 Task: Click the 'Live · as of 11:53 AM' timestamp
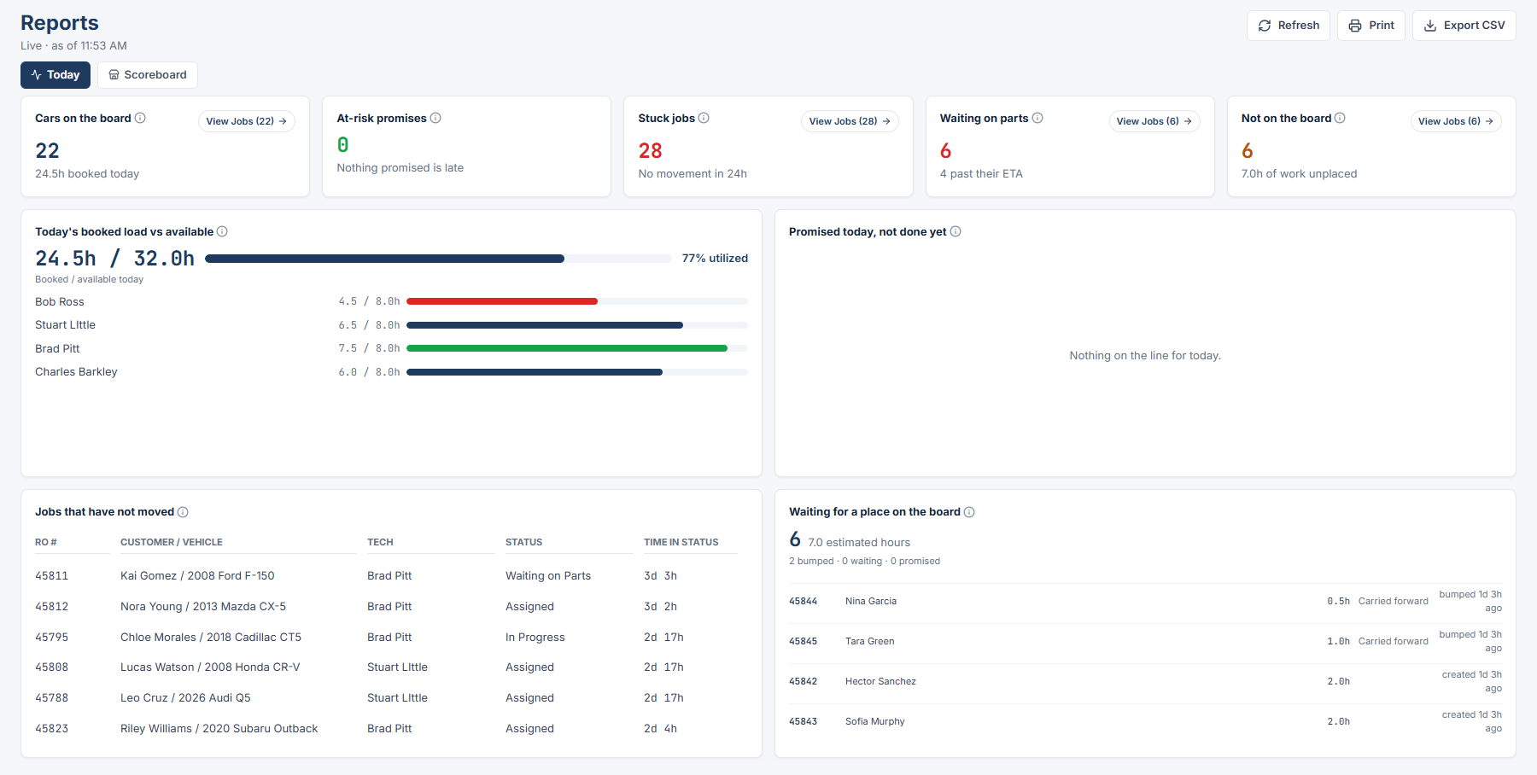click(73, 46)
